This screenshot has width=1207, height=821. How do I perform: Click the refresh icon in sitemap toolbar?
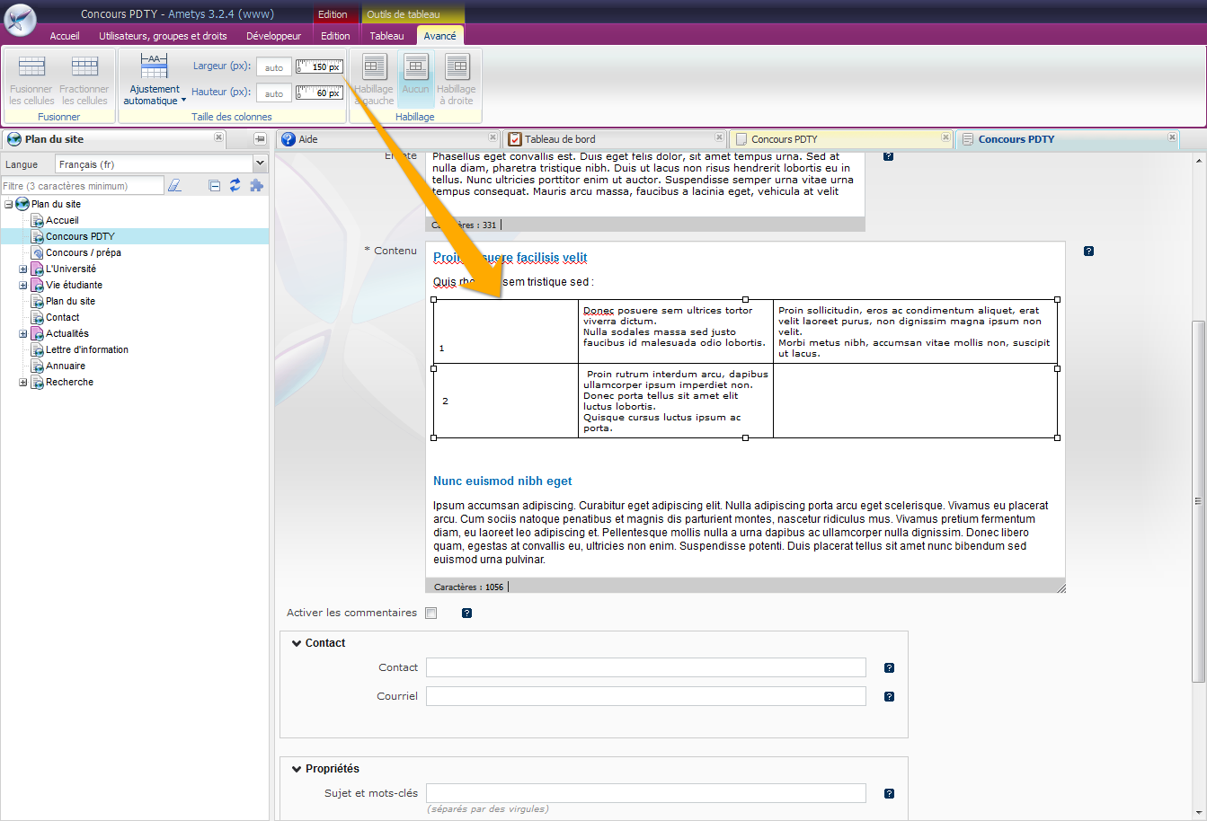click(235, 185)
